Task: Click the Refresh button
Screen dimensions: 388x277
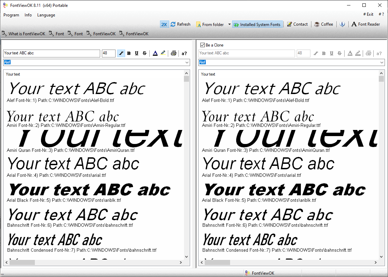Action: pyautogui.click(x=180, y=24)
